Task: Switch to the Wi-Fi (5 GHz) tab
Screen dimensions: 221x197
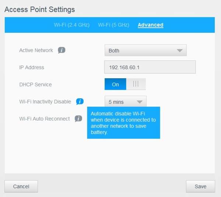Action: [x=113, y=25]
